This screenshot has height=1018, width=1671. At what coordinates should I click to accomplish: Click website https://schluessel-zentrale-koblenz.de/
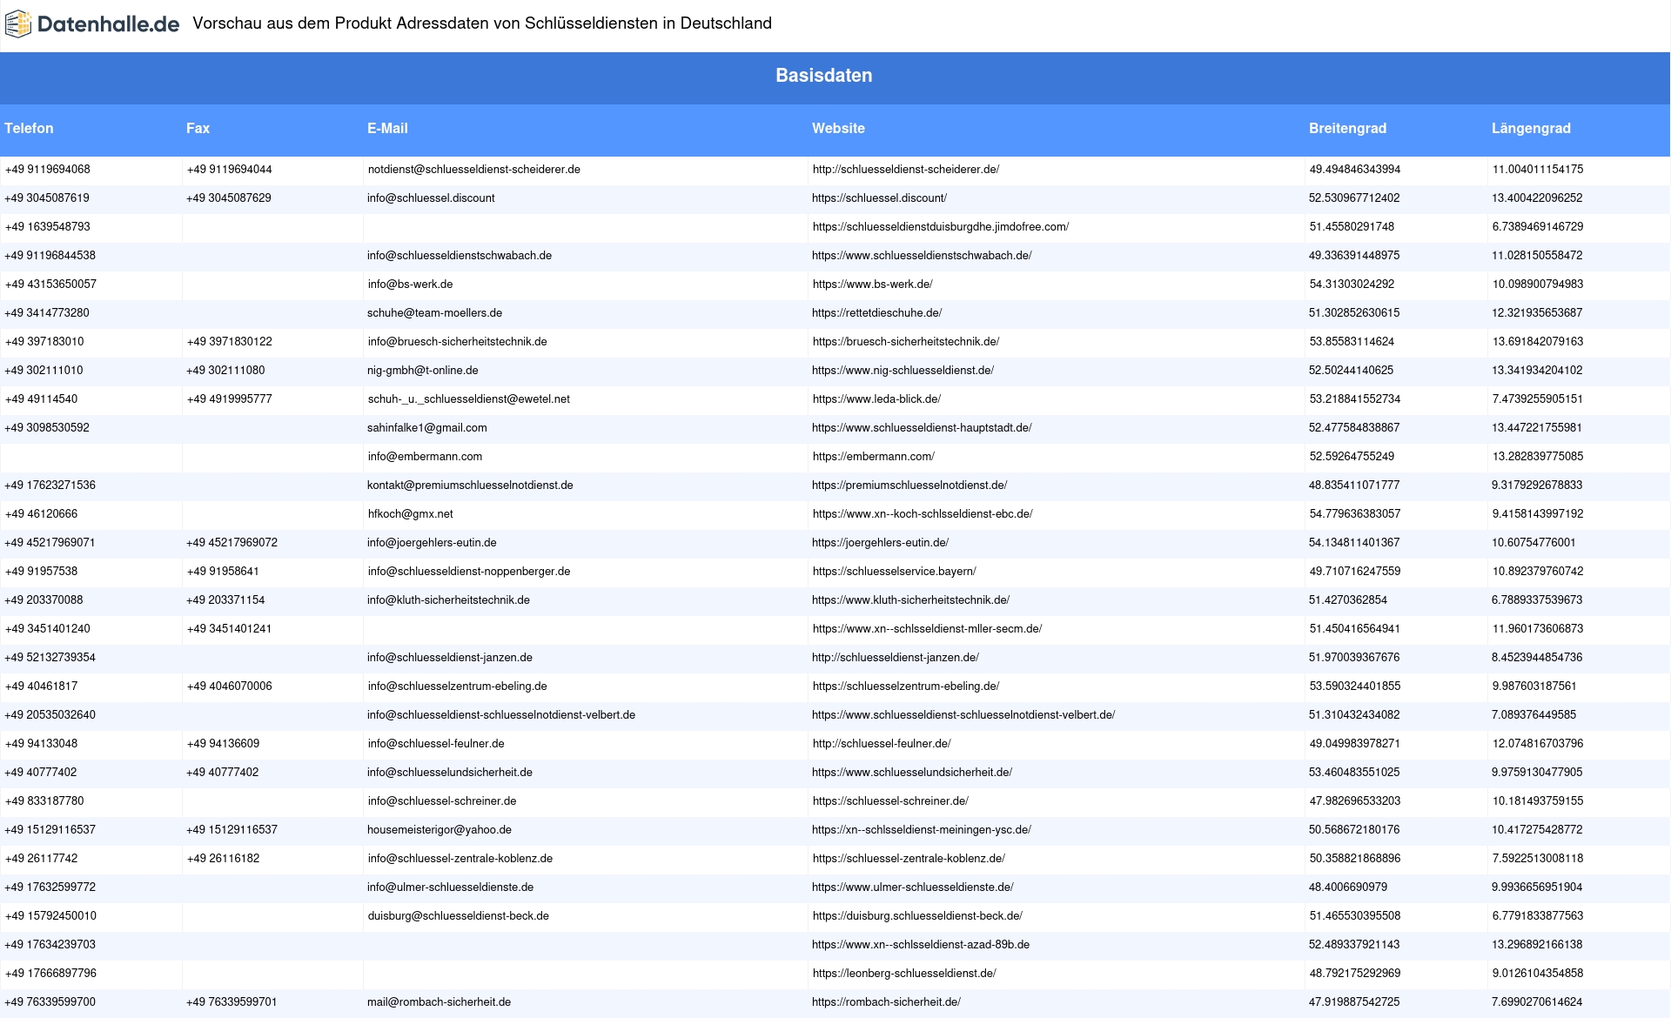tap(909, 859)
